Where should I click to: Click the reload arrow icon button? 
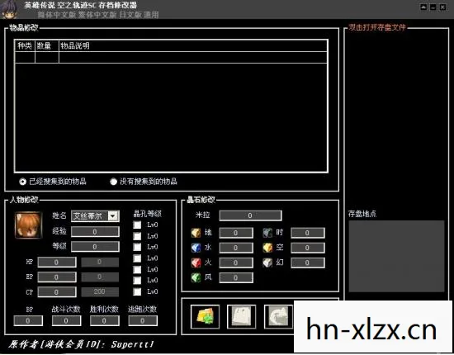click(x=278, y=316)
